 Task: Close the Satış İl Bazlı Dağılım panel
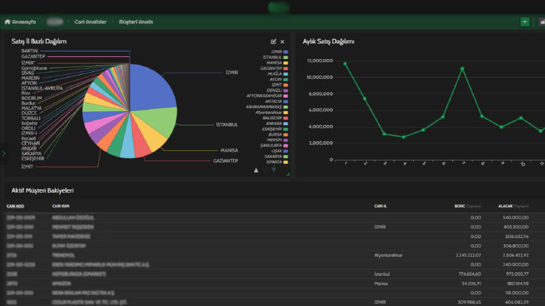click(x=282, y=42)
